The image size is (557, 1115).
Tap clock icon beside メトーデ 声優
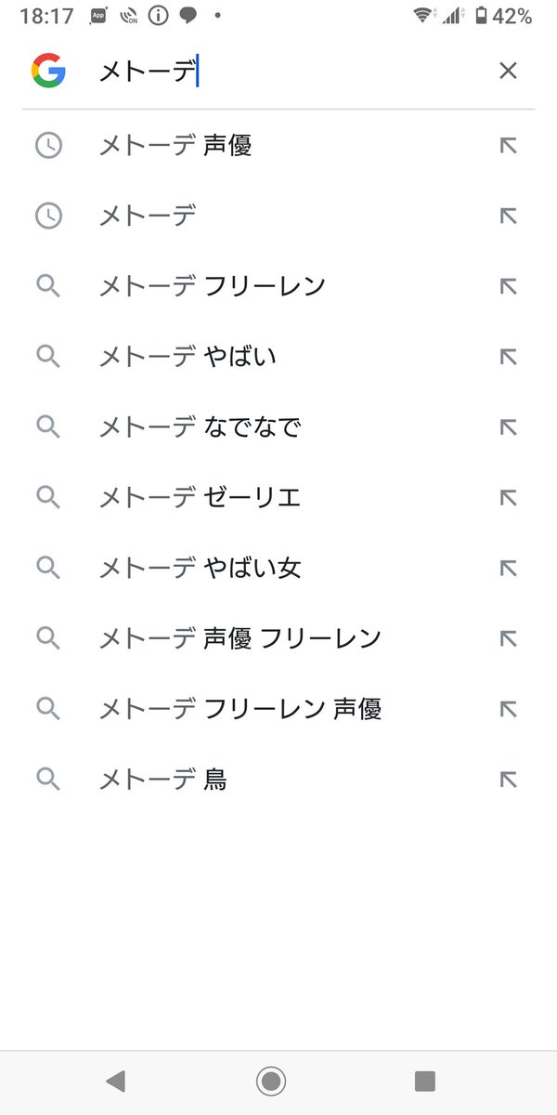[x=48, y=146]
